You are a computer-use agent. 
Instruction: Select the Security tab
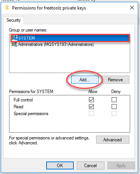click(x=14, y=20)
